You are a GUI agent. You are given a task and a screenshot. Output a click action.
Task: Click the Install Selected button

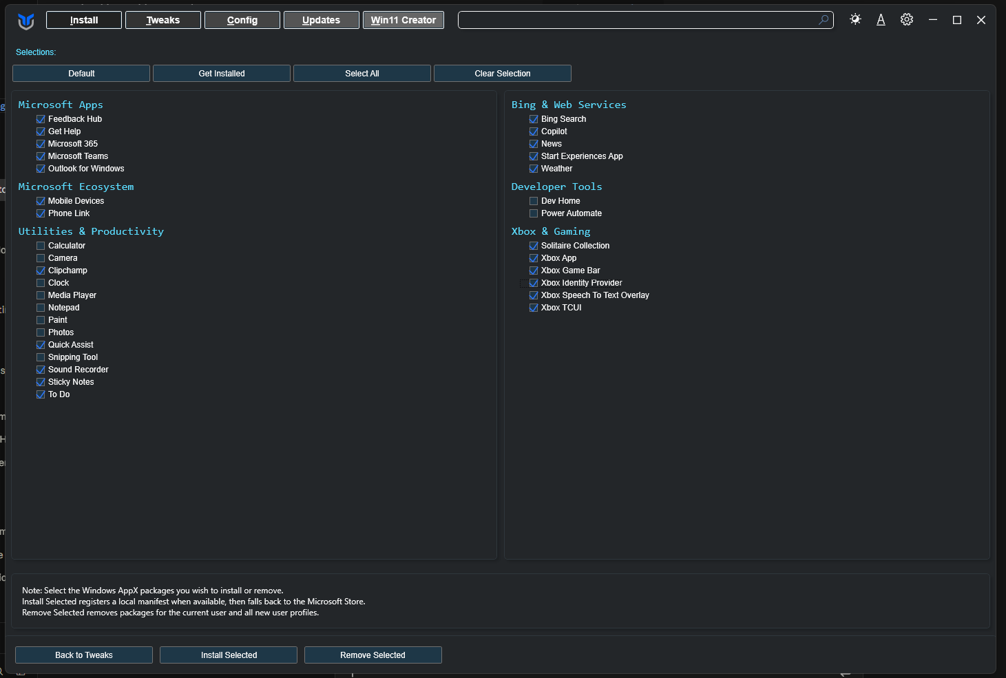point(229,655)
